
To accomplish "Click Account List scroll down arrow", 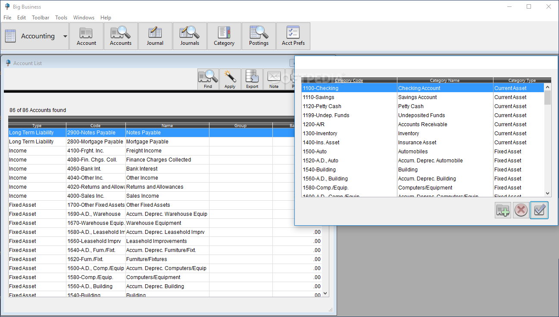I will click(x=325, y=293).
